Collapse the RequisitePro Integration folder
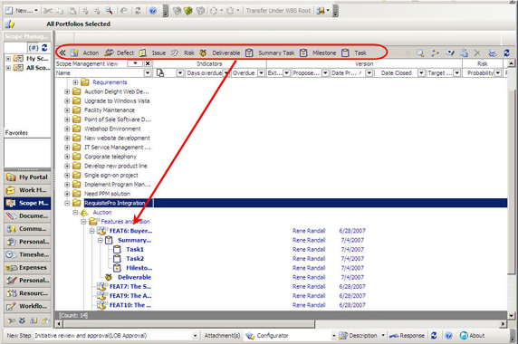Viewport: 518px width, 344px height. (67, 203)
